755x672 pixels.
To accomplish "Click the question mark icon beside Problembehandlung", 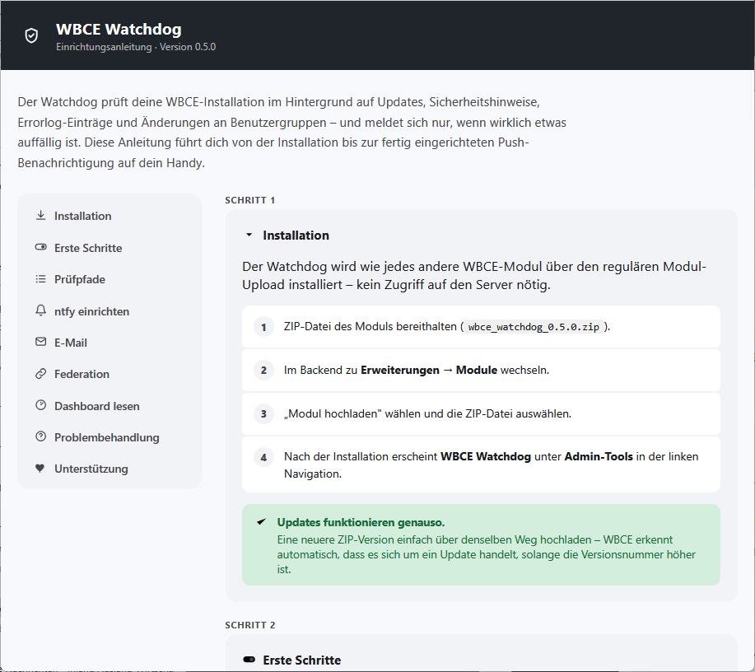I will 41,436.
